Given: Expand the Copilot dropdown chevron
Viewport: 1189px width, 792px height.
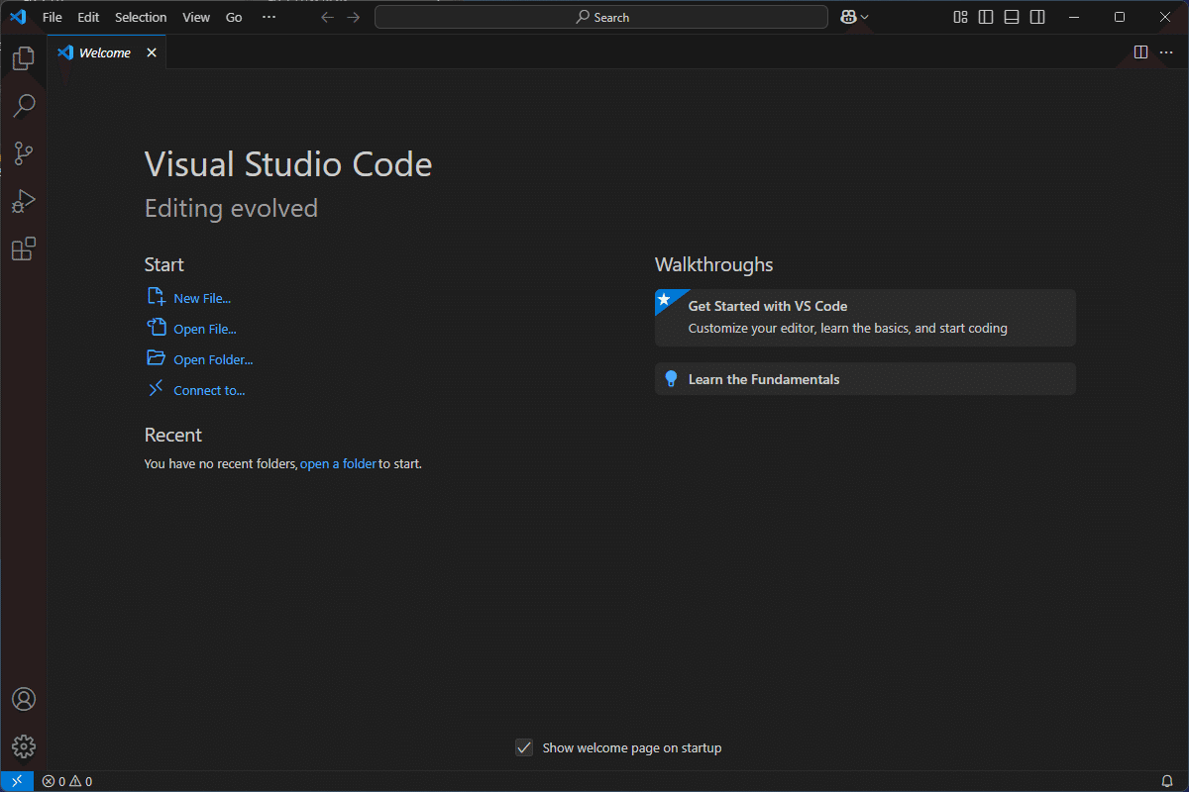Looking at the screenshot, I should [865, 17].
